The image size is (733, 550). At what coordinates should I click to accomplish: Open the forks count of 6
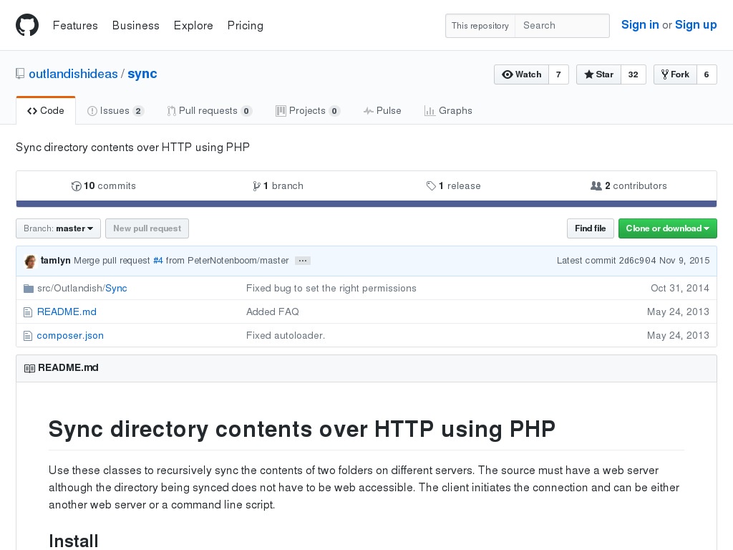pos(707,74)
